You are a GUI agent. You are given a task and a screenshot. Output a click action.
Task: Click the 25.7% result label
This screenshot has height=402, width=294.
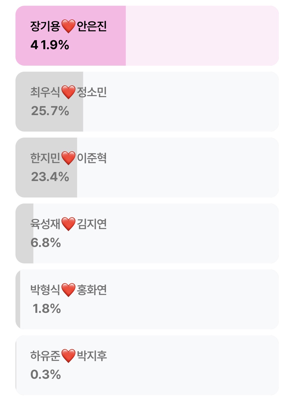50,111
